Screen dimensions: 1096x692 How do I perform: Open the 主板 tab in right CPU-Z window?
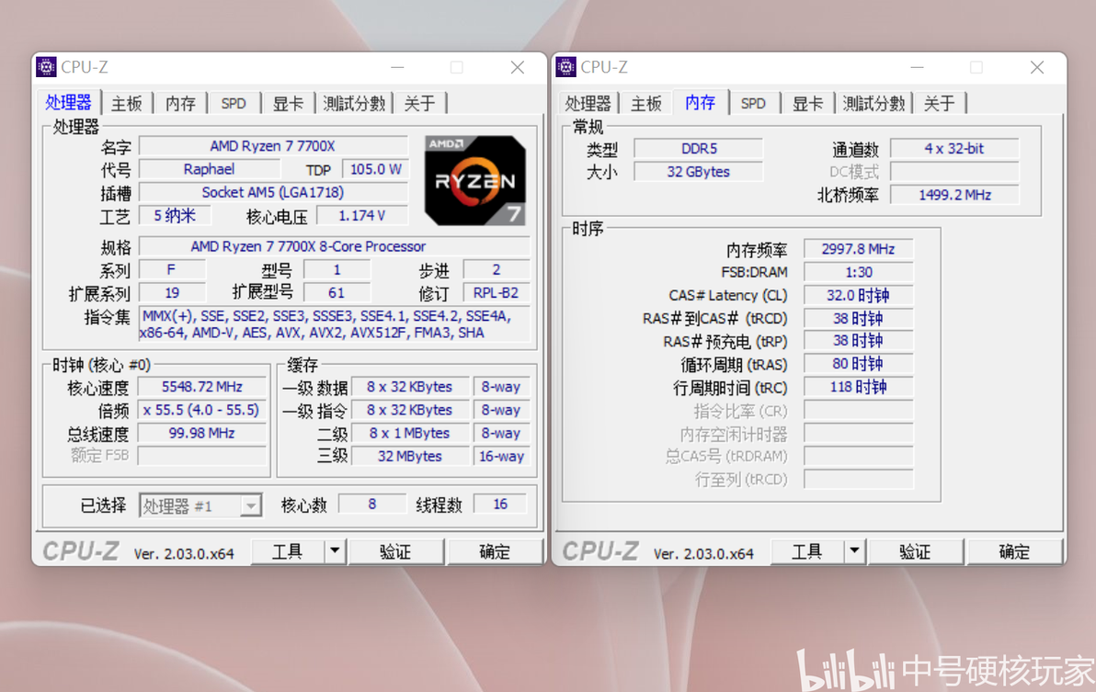tap(645, 103)
